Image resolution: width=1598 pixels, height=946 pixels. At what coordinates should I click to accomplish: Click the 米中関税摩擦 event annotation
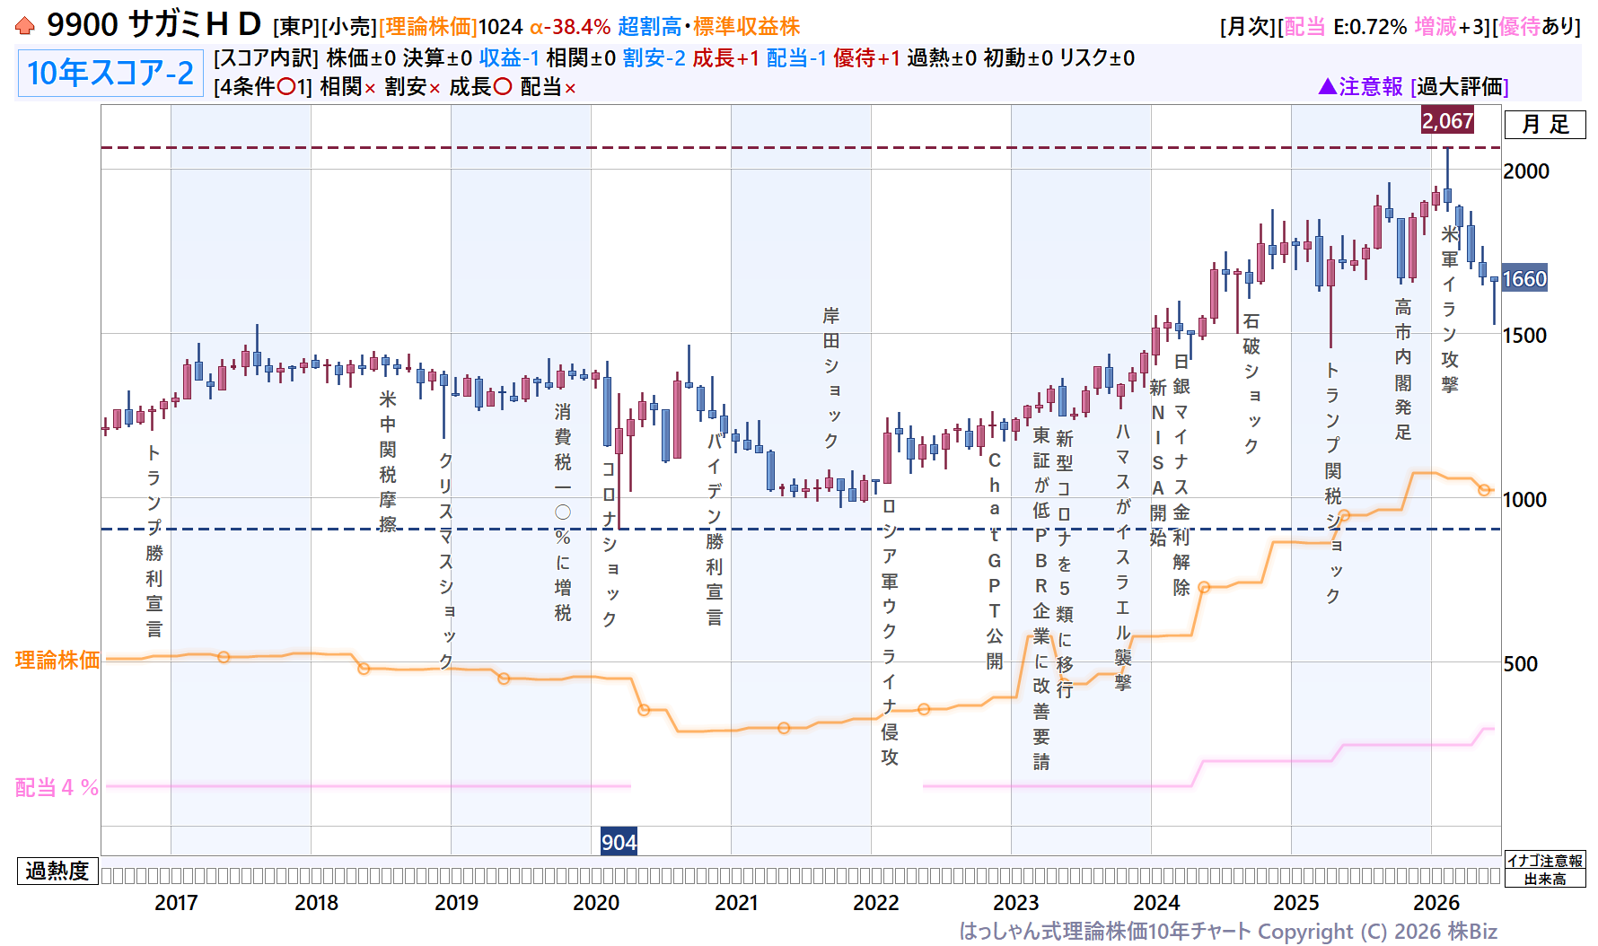coord(387,461)
